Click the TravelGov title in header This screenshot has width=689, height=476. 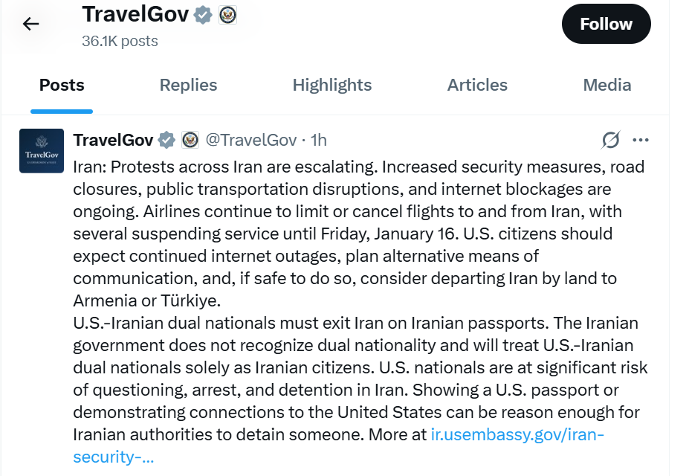(135, 14)
